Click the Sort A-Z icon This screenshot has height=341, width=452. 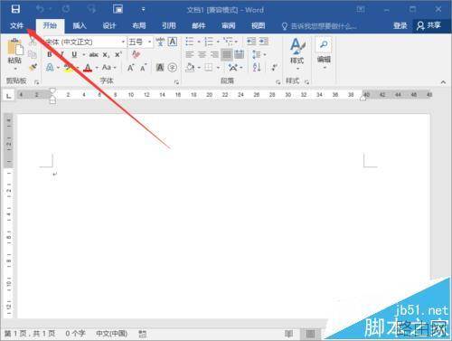(257, 67)
